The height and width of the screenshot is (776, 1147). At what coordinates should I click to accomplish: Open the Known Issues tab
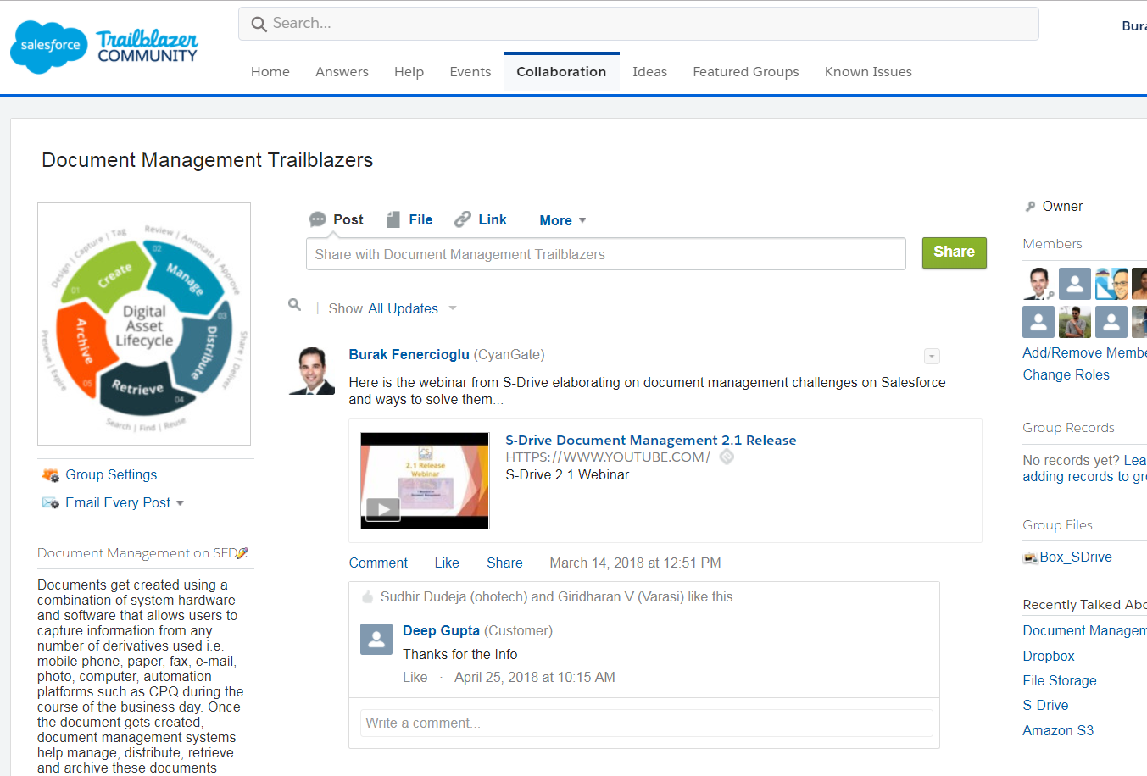pos(868,72)
